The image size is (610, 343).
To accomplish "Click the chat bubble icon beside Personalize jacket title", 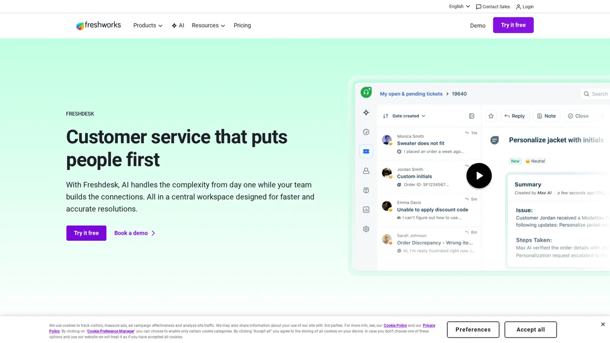I will pyautogui.click(x=495, y=140).
